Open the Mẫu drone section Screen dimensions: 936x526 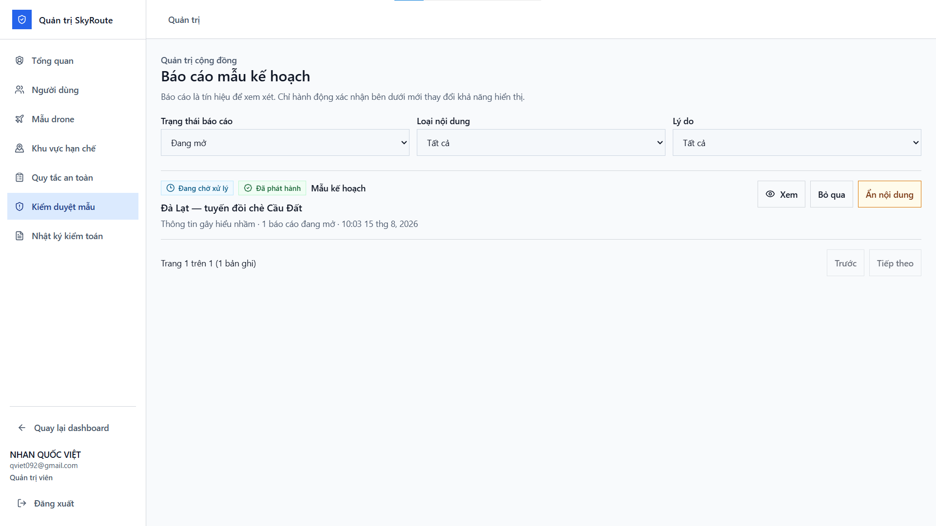tap(73, 119)
